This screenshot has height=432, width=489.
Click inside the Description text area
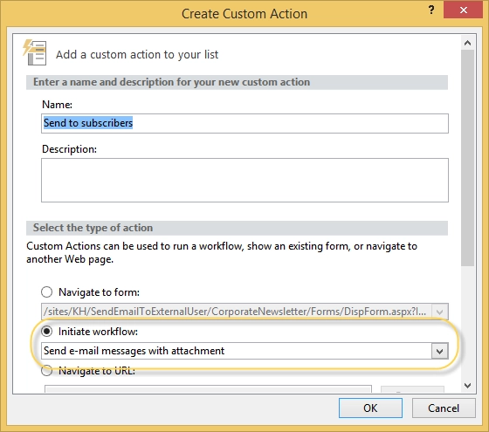[x=244, y=180]
